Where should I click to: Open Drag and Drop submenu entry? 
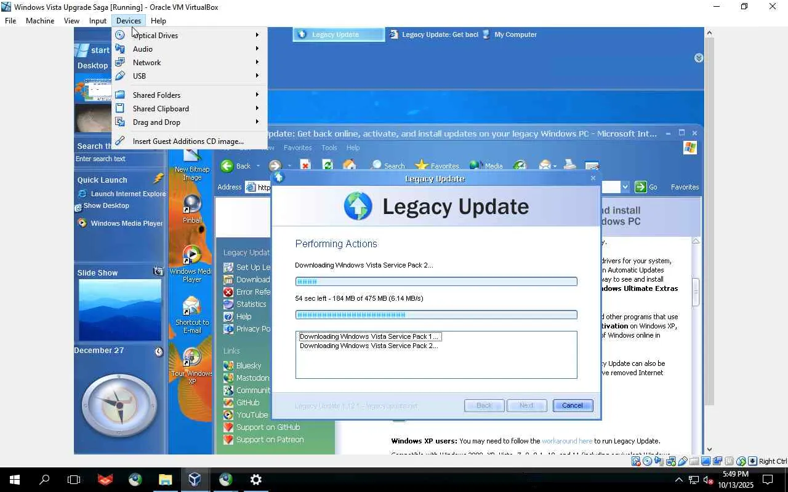pyautogui.click(x=189, y=122)
